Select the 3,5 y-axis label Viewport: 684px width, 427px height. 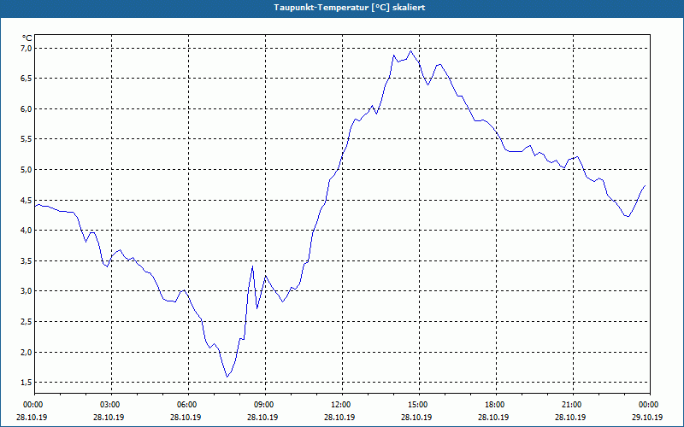click(x=27, y=260)
